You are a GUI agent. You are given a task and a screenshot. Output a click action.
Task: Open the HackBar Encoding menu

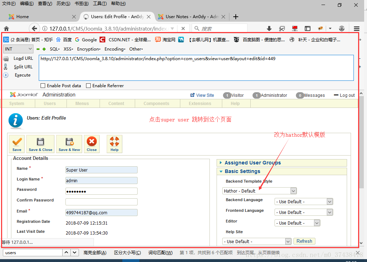coord(115,49)
